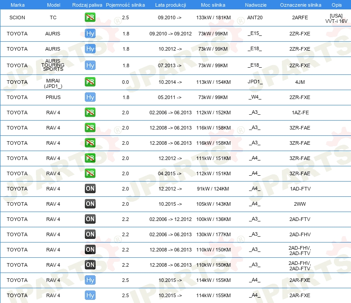
Task: Click the Marka column header
Action: click(17, 5)
